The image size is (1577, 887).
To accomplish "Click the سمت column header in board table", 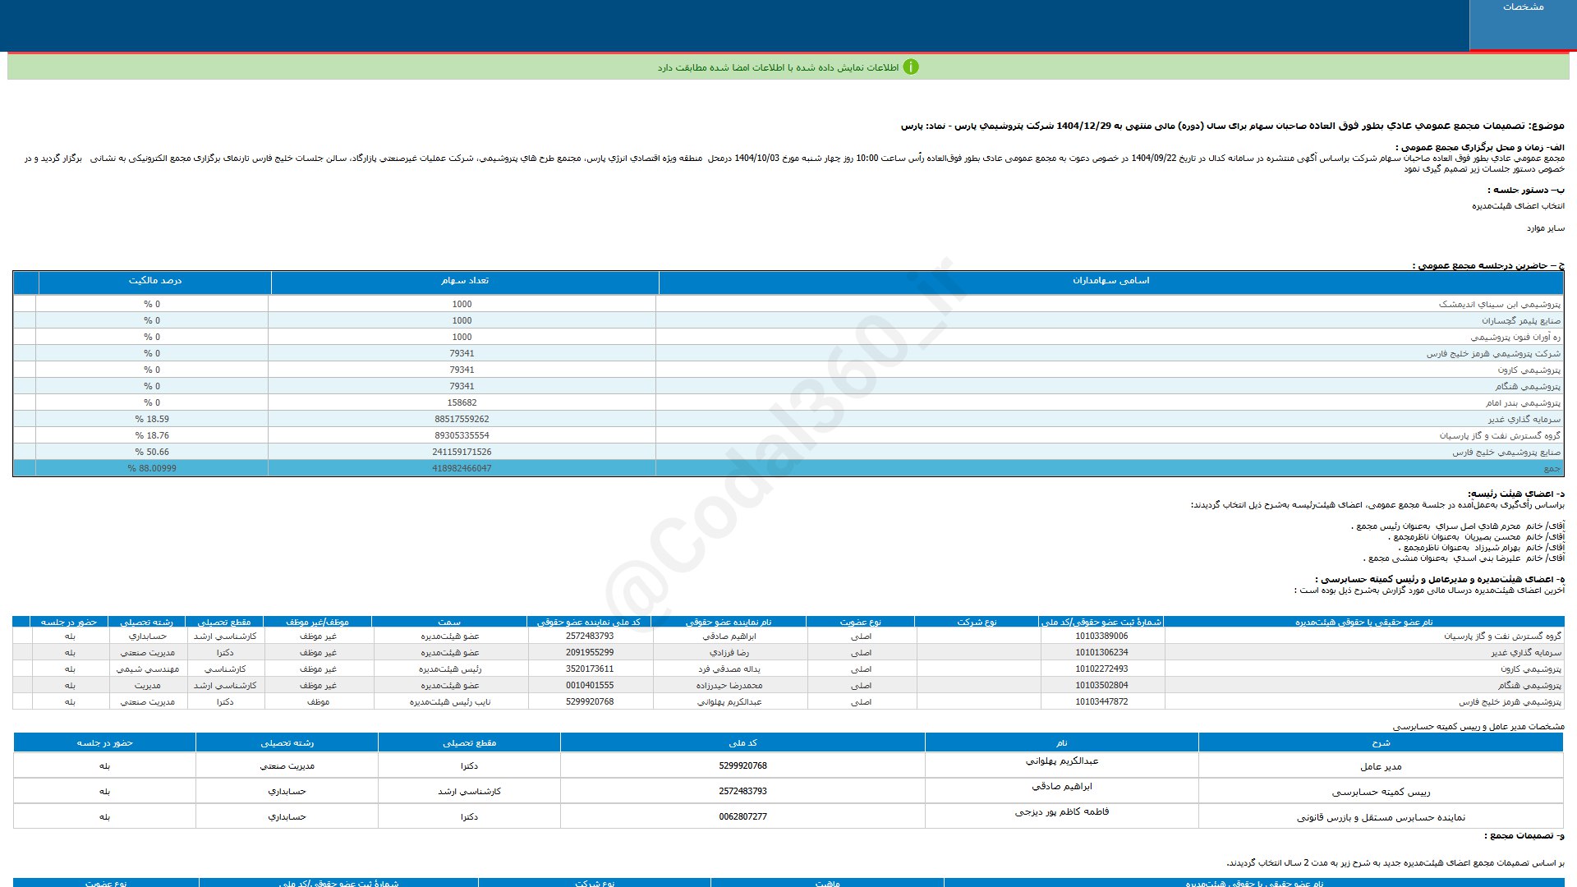I will (449, 622).
